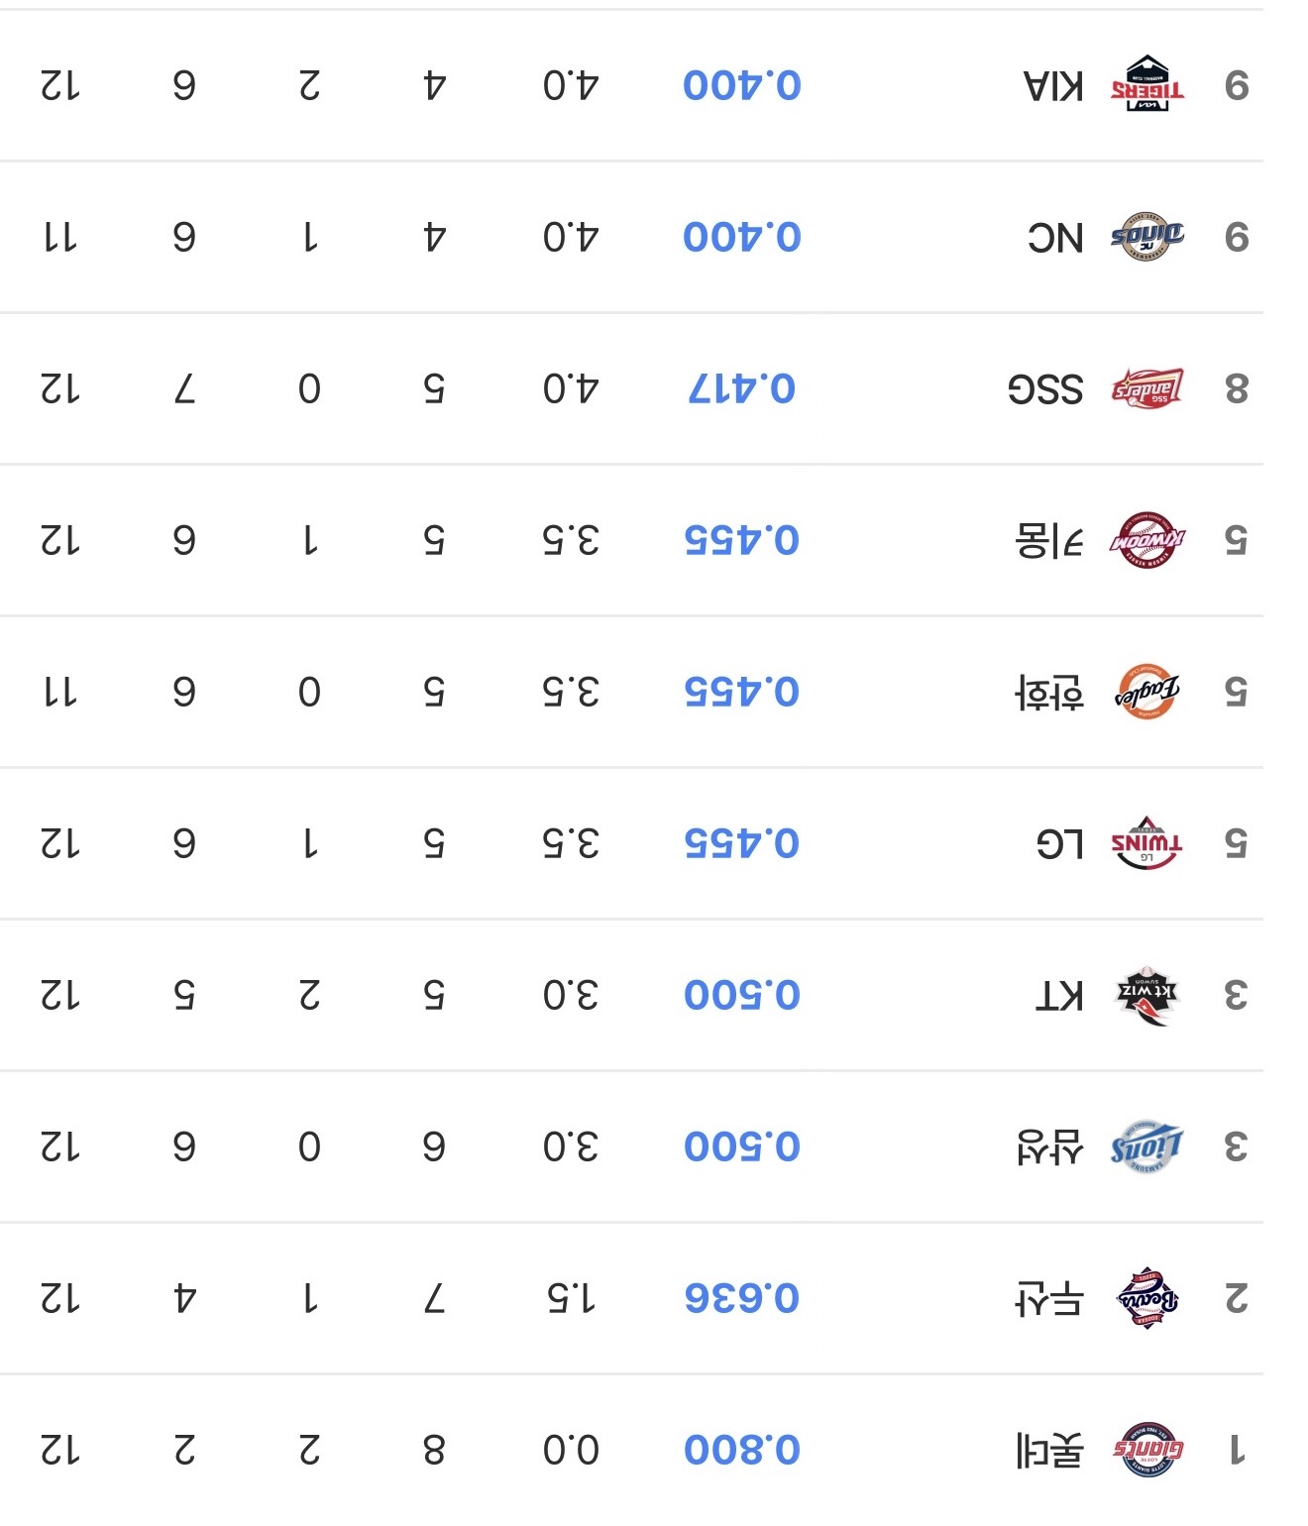Image resolution: width=1308 pixels, height=1526 pixels.
Task: Tap the Lotte Giants team logo
Action: [x=1147, y=1450]
